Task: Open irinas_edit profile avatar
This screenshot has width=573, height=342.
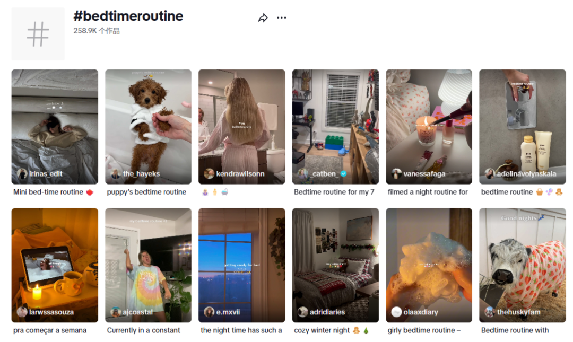Action: pos(22,173)
